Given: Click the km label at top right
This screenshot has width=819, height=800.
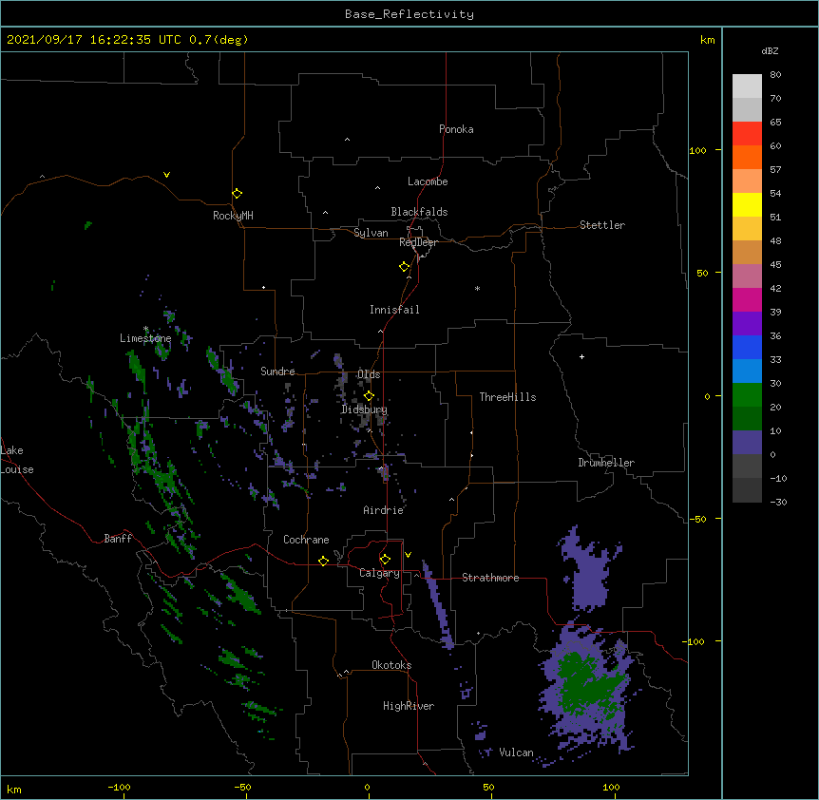Looking at the screenshot, I should 707,40.
